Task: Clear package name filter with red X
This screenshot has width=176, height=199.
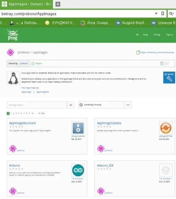Action: (71, 105)
